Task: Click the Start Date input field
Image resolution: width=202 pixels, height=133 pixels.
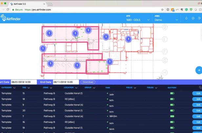Action: 24,82
